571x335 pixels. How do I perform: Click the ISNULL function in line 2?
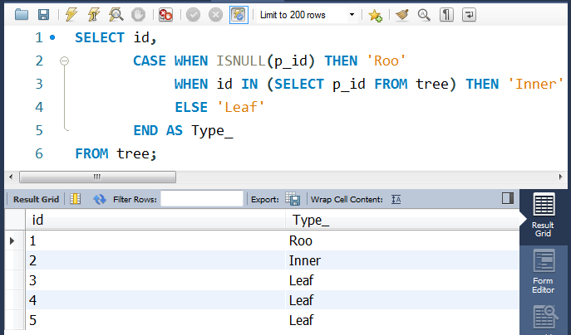241,61
